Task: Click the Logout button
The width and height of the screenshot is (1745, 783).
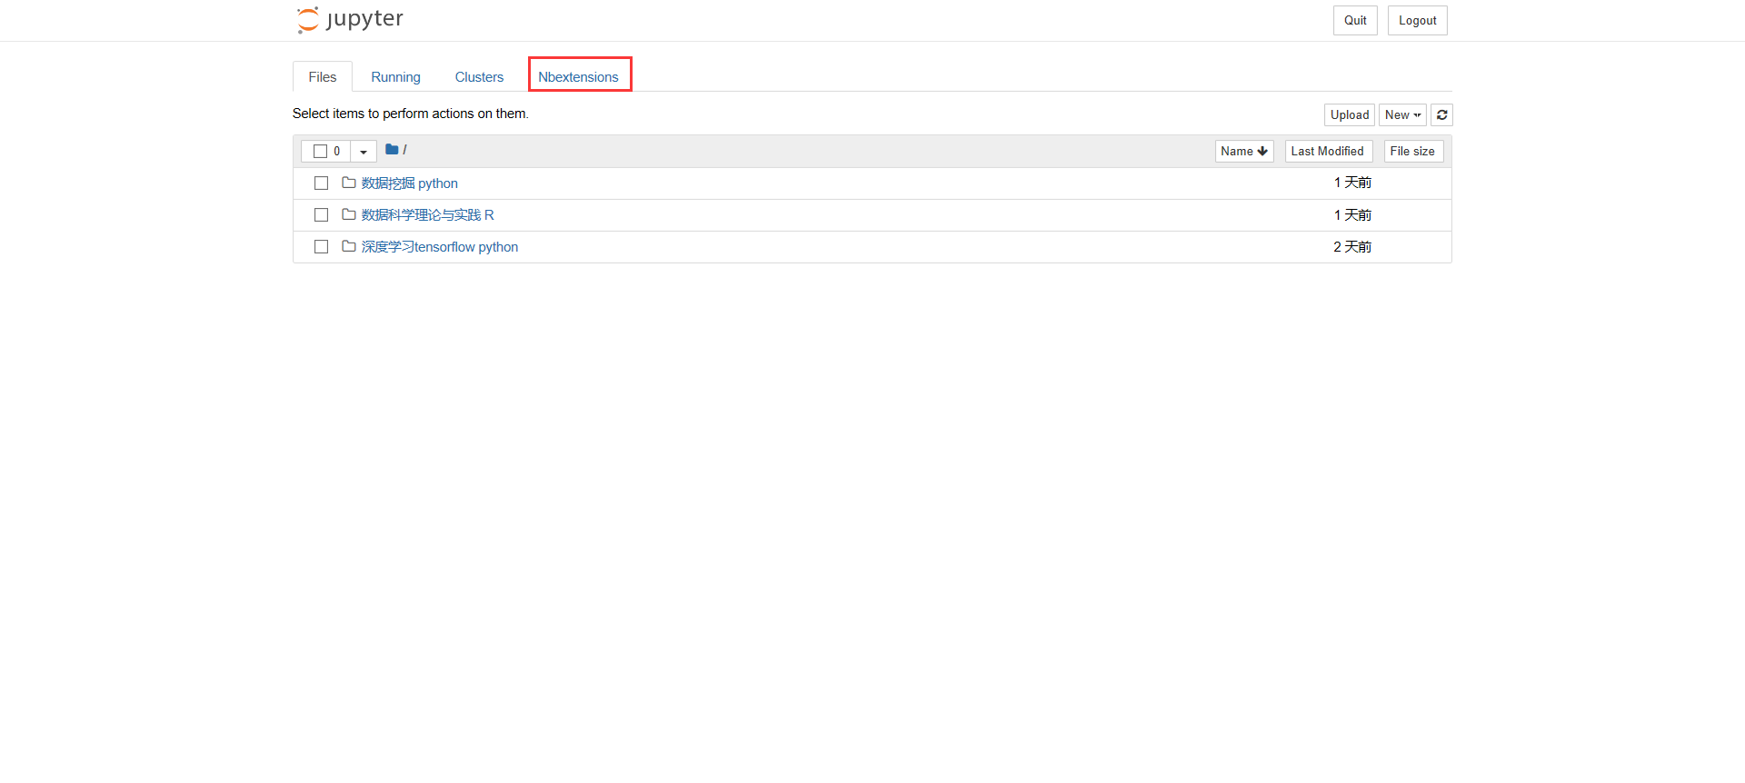Action: pos(1417,21)
